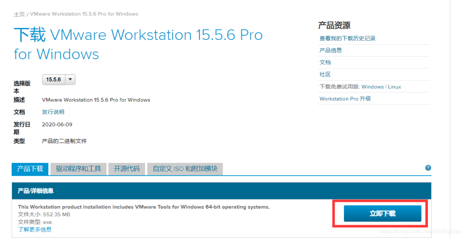Click the 立即下载 download button
The image size is (465, 238).
pyautogui.click(x=382, y=214)
